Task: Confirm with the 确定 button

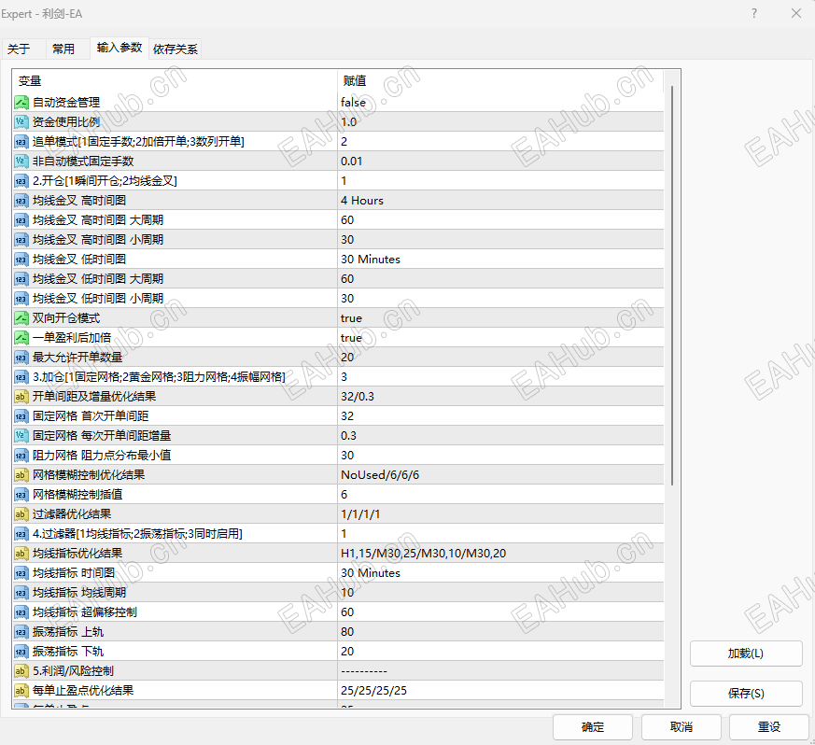Action: click(593, 727)
